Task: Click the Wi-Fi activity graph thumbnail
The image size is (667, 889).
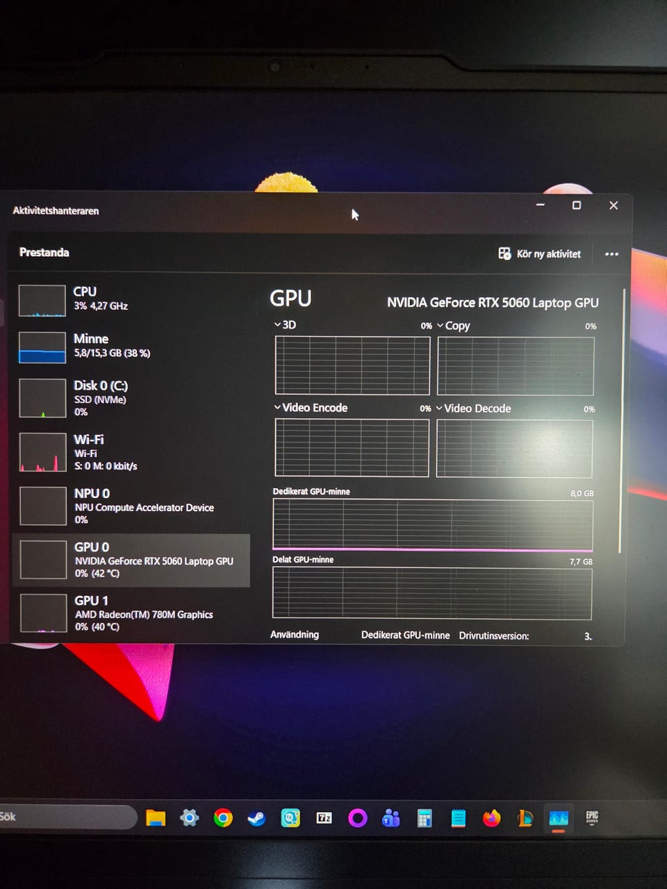Action: [x=42, y=452]
